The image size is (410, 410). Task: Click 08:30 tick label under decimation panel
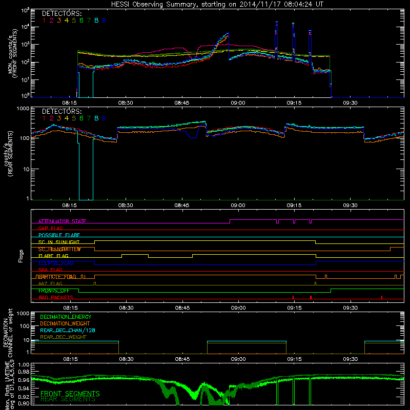click(x=126, y=359)
